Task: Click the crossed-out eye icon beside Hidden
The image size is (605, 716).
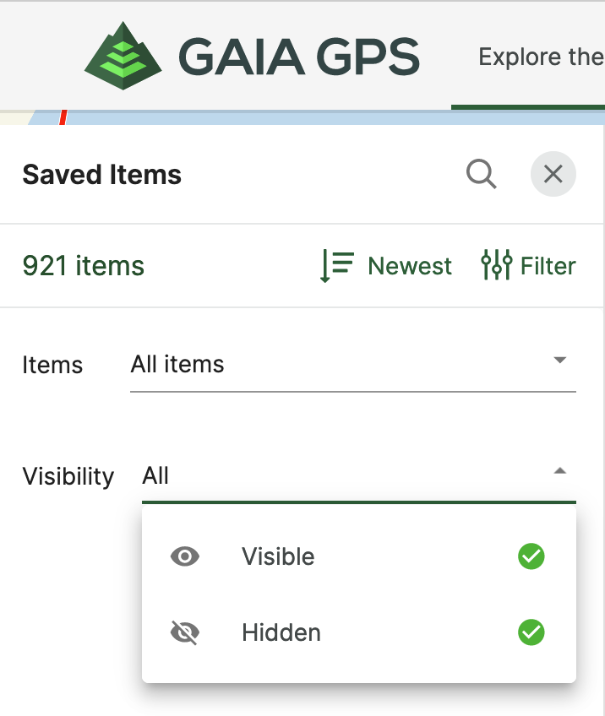Action: tap(185, 632)
